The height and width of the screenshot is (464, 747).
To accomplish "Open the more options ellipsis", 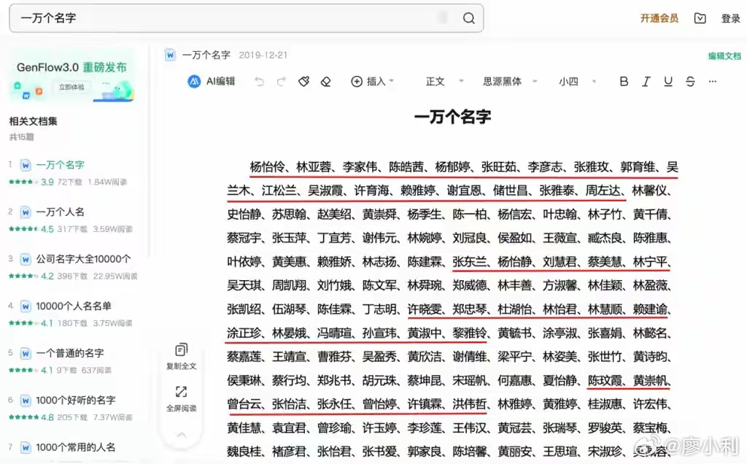I will click(x=712, y=82).
